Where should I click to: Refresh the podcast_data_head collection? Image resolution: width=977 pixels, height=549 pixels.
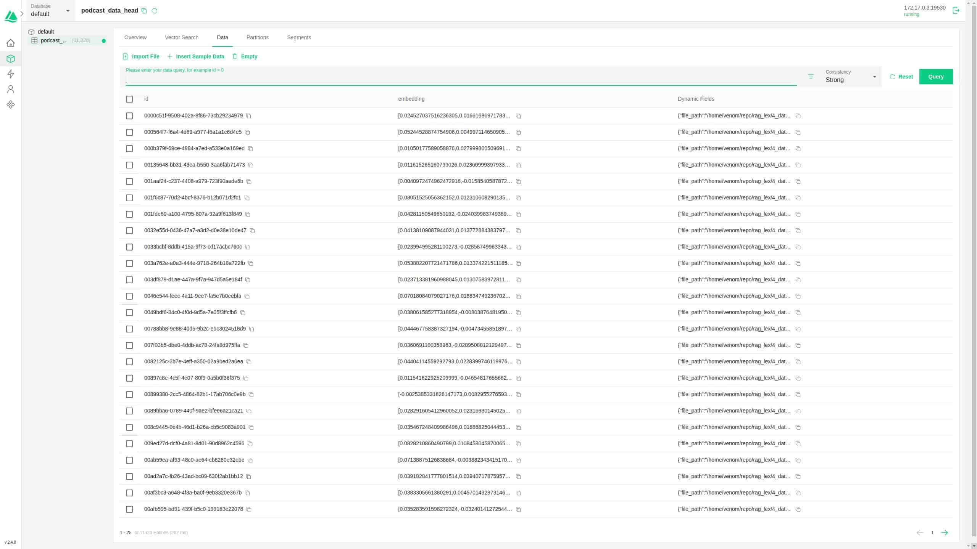pyautogui.click(x=155, y=11)
